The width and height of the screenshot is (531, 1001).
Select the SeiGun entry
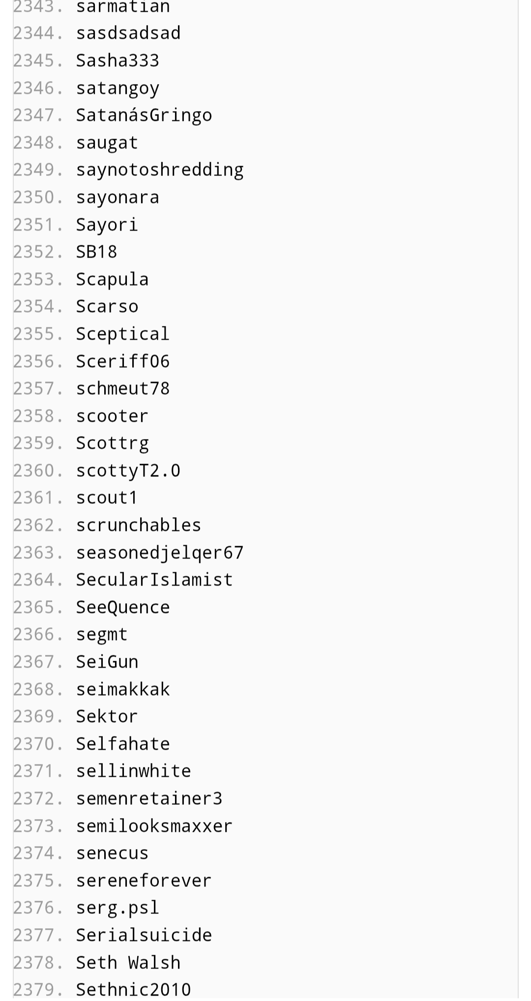[x=107, y=662]
